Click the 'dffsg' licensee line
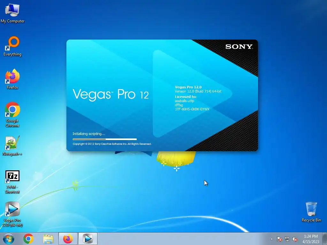Viewport: 327px width, 245px height. (179, 105)
